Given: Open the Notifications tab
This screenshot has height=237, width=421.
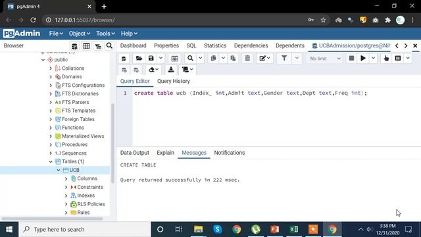Looking at the screenshot, I should (x=230, y=153).
